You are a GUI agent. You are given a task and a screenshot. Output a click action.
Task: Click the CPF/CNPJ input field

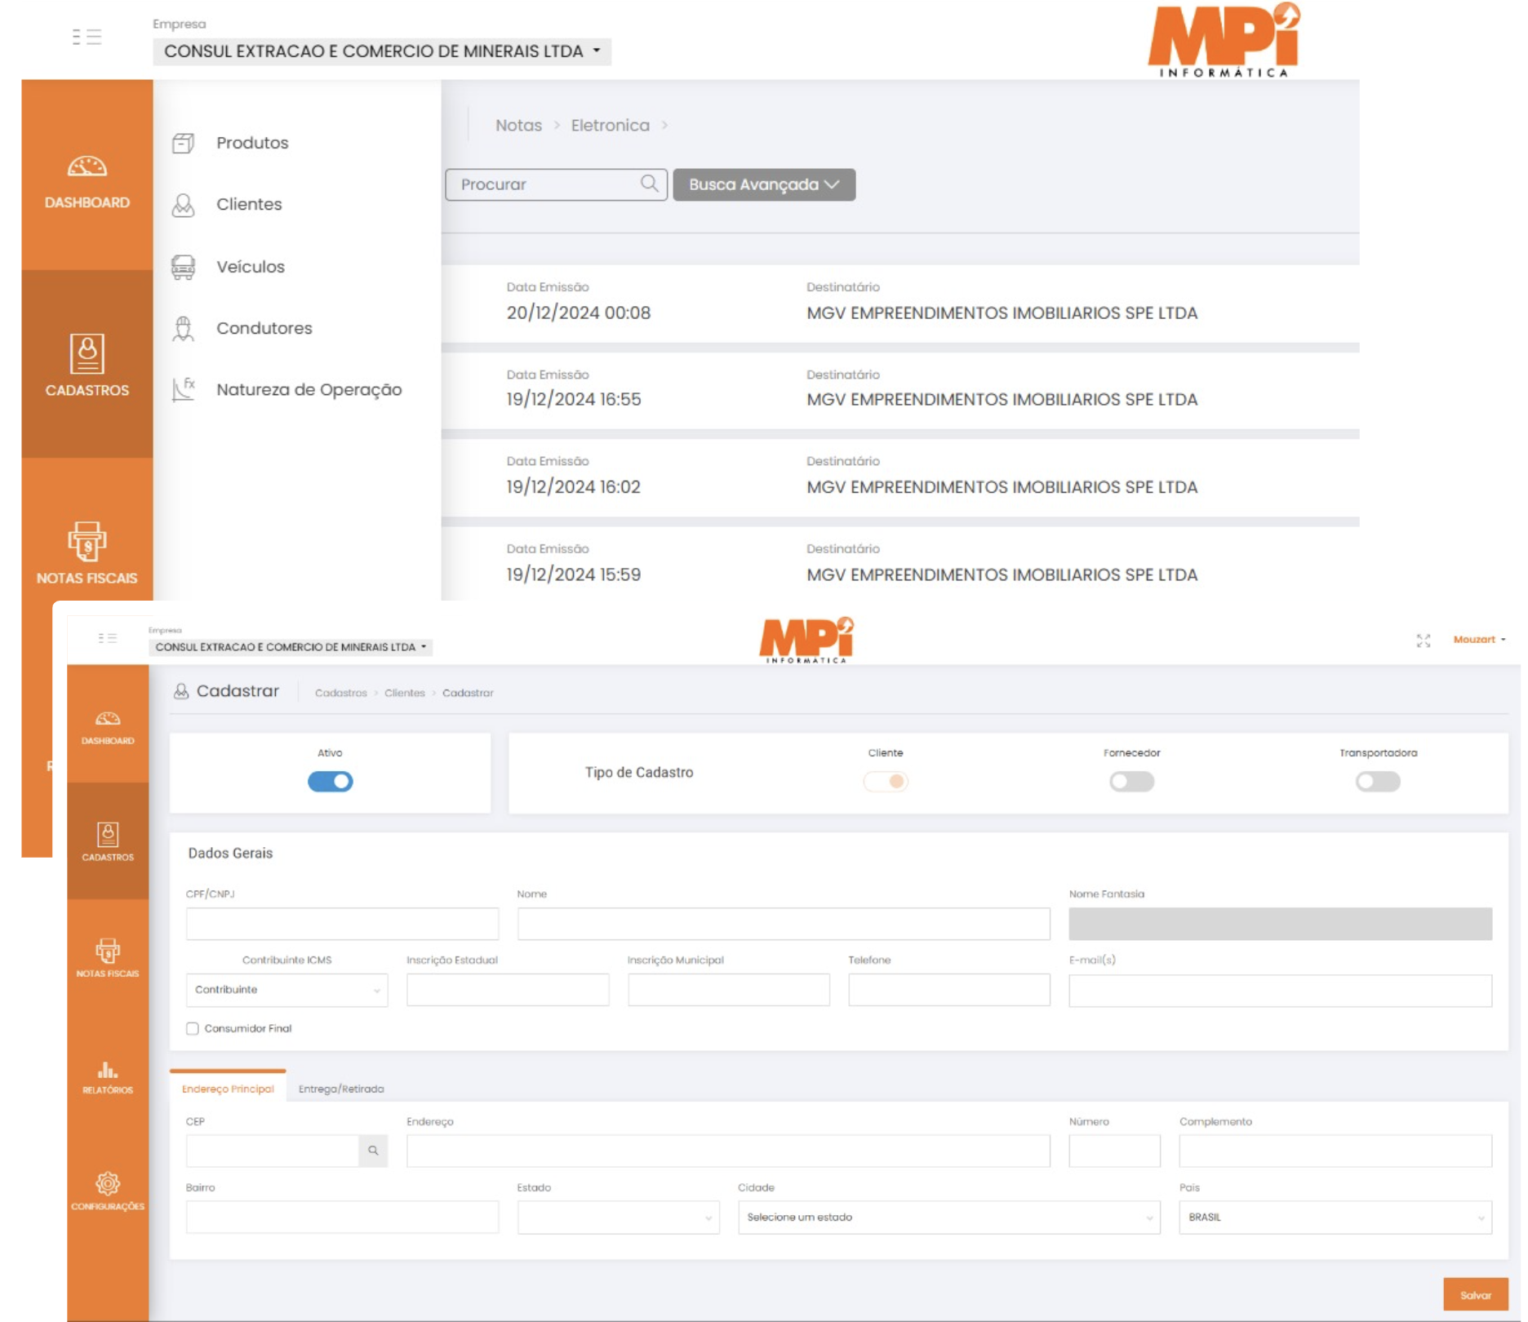(342, 924)
